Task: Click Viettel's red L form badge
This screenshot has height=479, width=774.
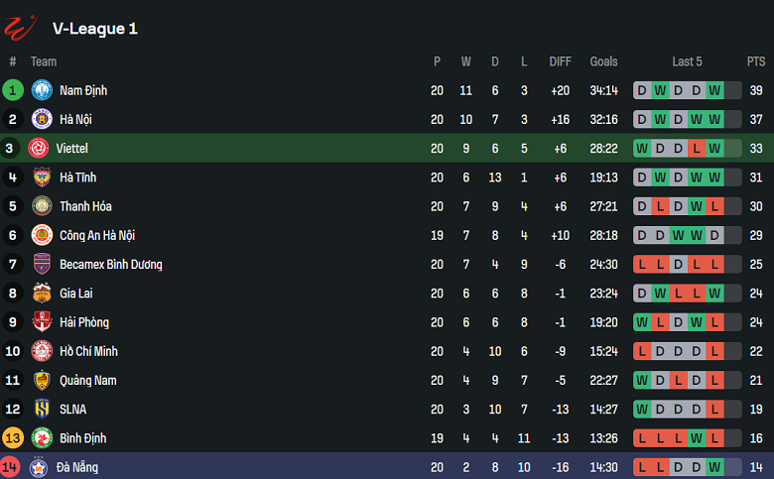Action: pyautogui.click(x=697, y=149)
